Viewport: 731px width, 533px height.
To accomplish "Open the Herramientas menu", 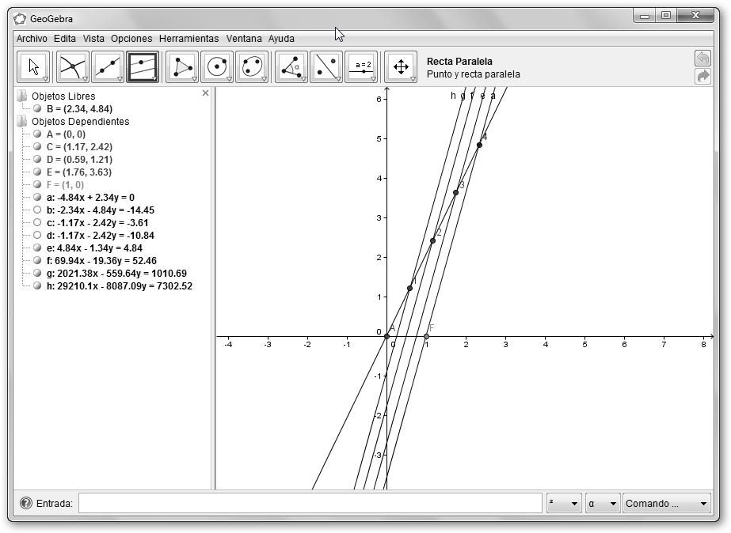I will coord(188,38).
